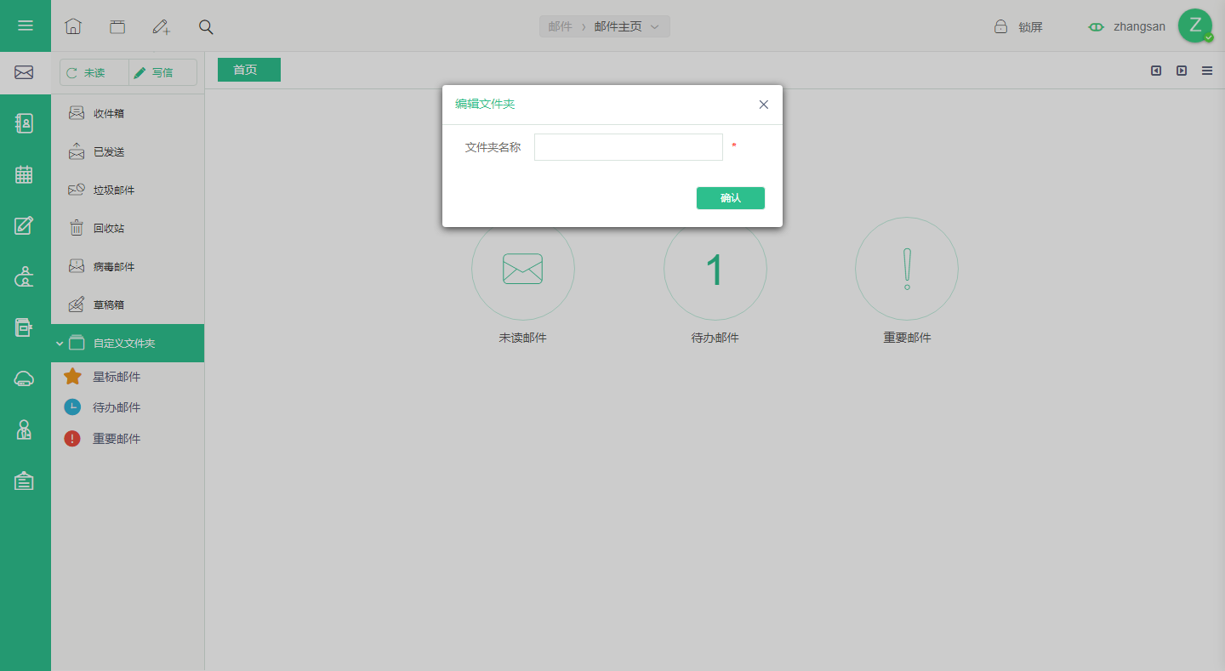
Task: Click the scroll tabs left arrow icon
Action: 1156,71
